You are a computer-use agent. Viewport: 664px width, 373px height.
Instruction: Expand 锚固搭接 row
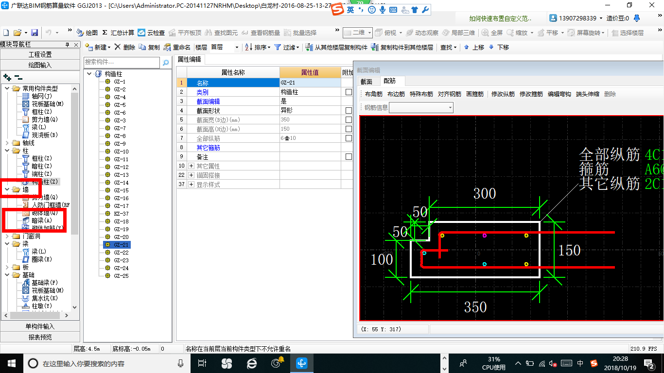(x=191, y=175)
